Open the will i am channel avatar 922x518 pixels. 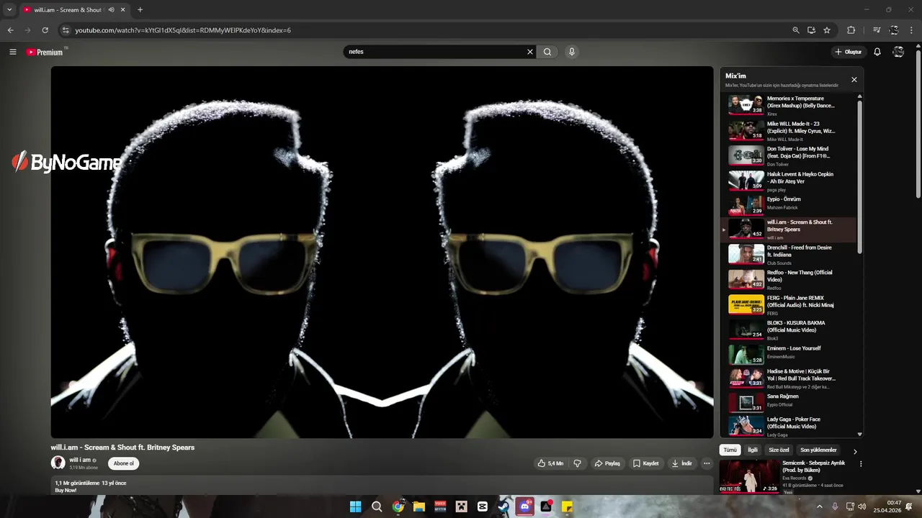click(58, 463)
